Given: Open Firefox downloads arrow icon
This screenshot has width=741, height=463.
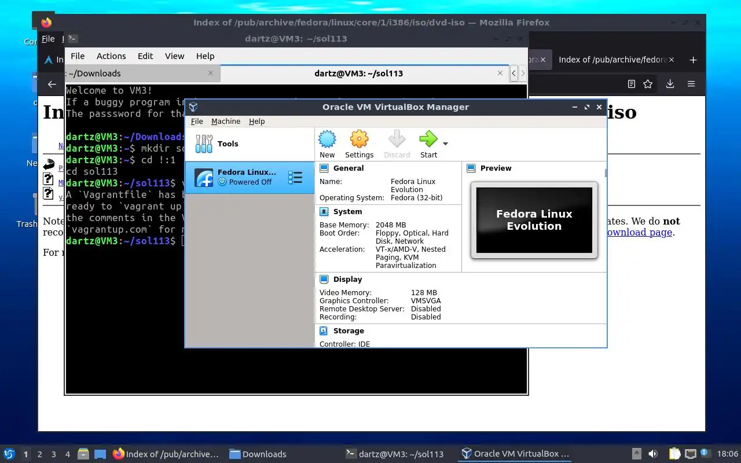Looking at the screenshot, I should coord(670,84).
